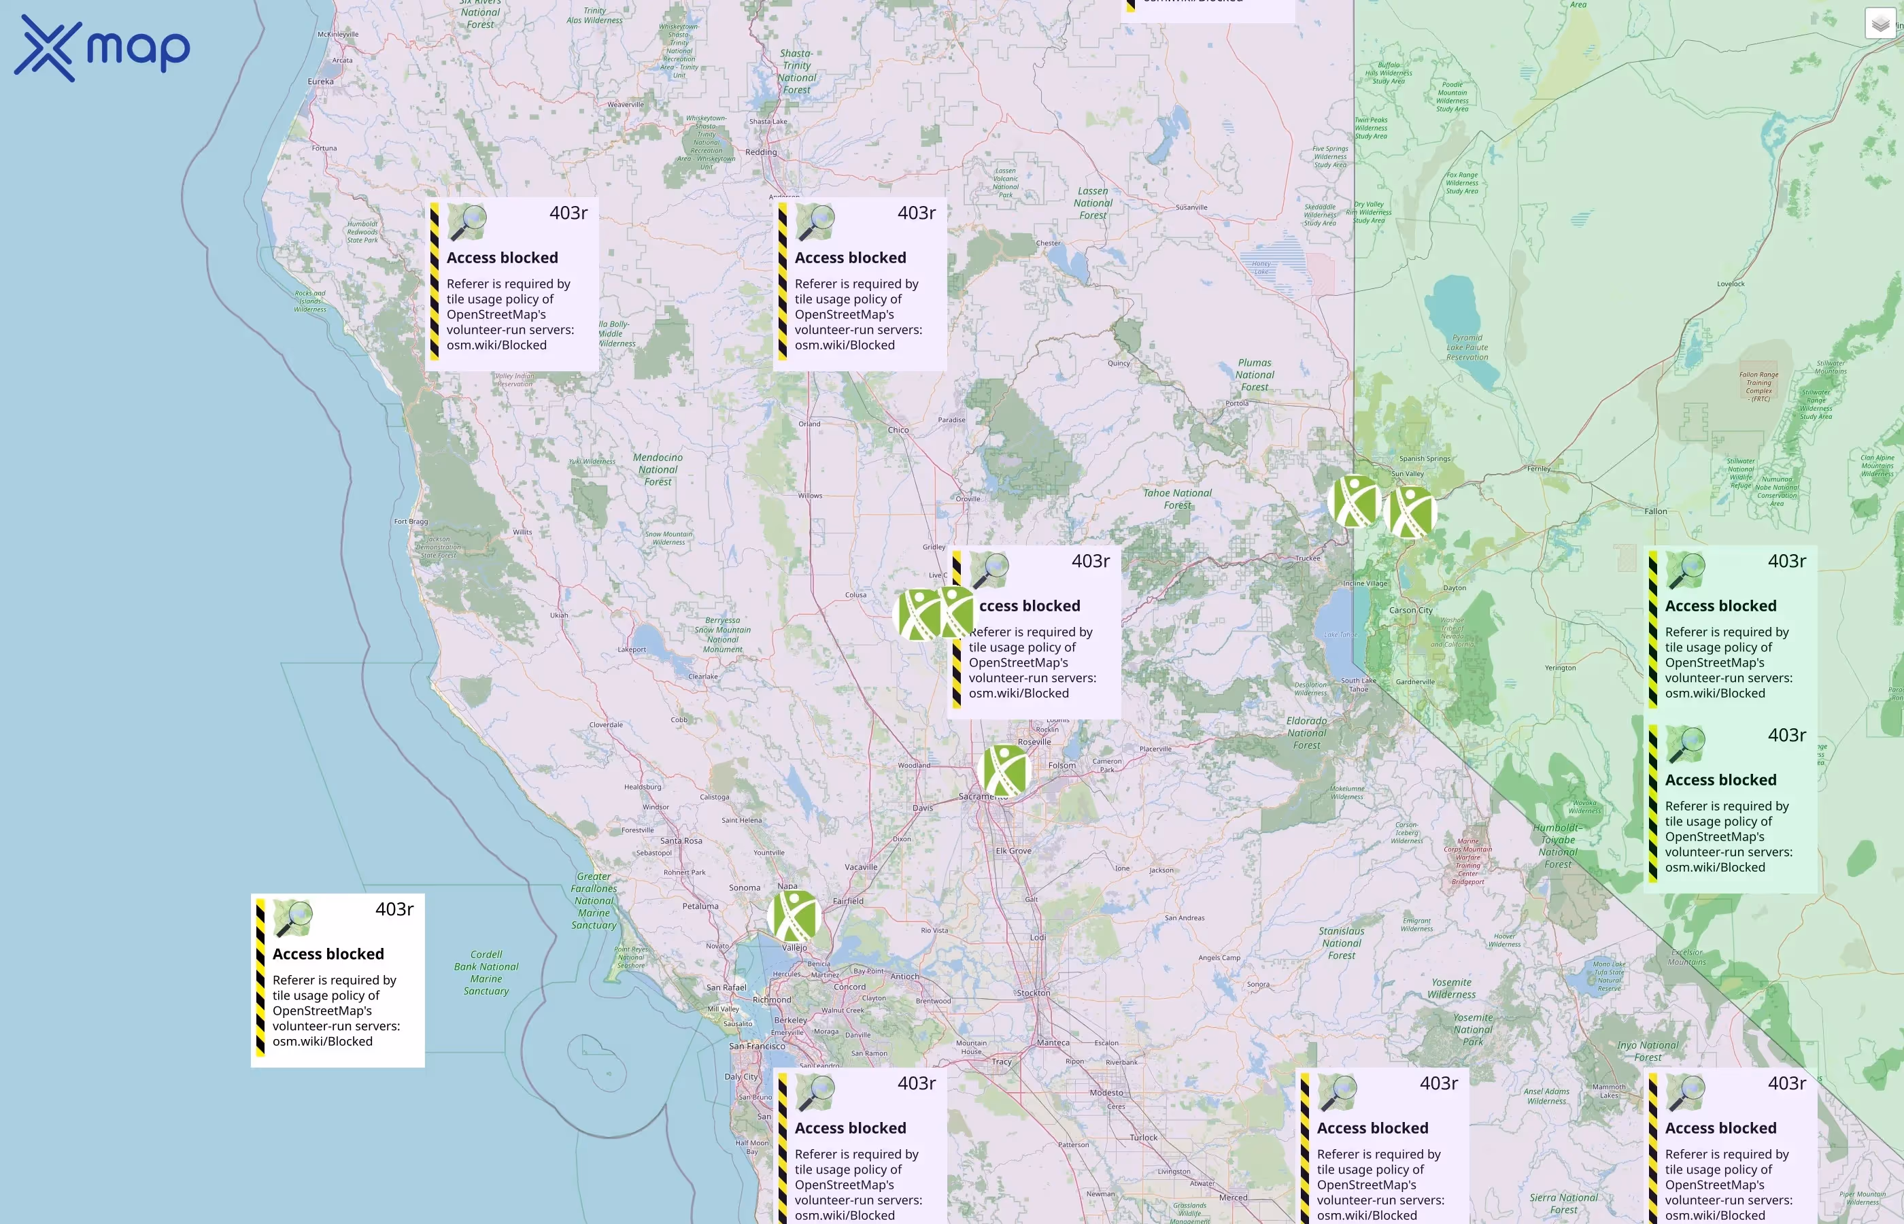Click the Quincy label
1904x1224 pixels.
(x=1119, y=363)
